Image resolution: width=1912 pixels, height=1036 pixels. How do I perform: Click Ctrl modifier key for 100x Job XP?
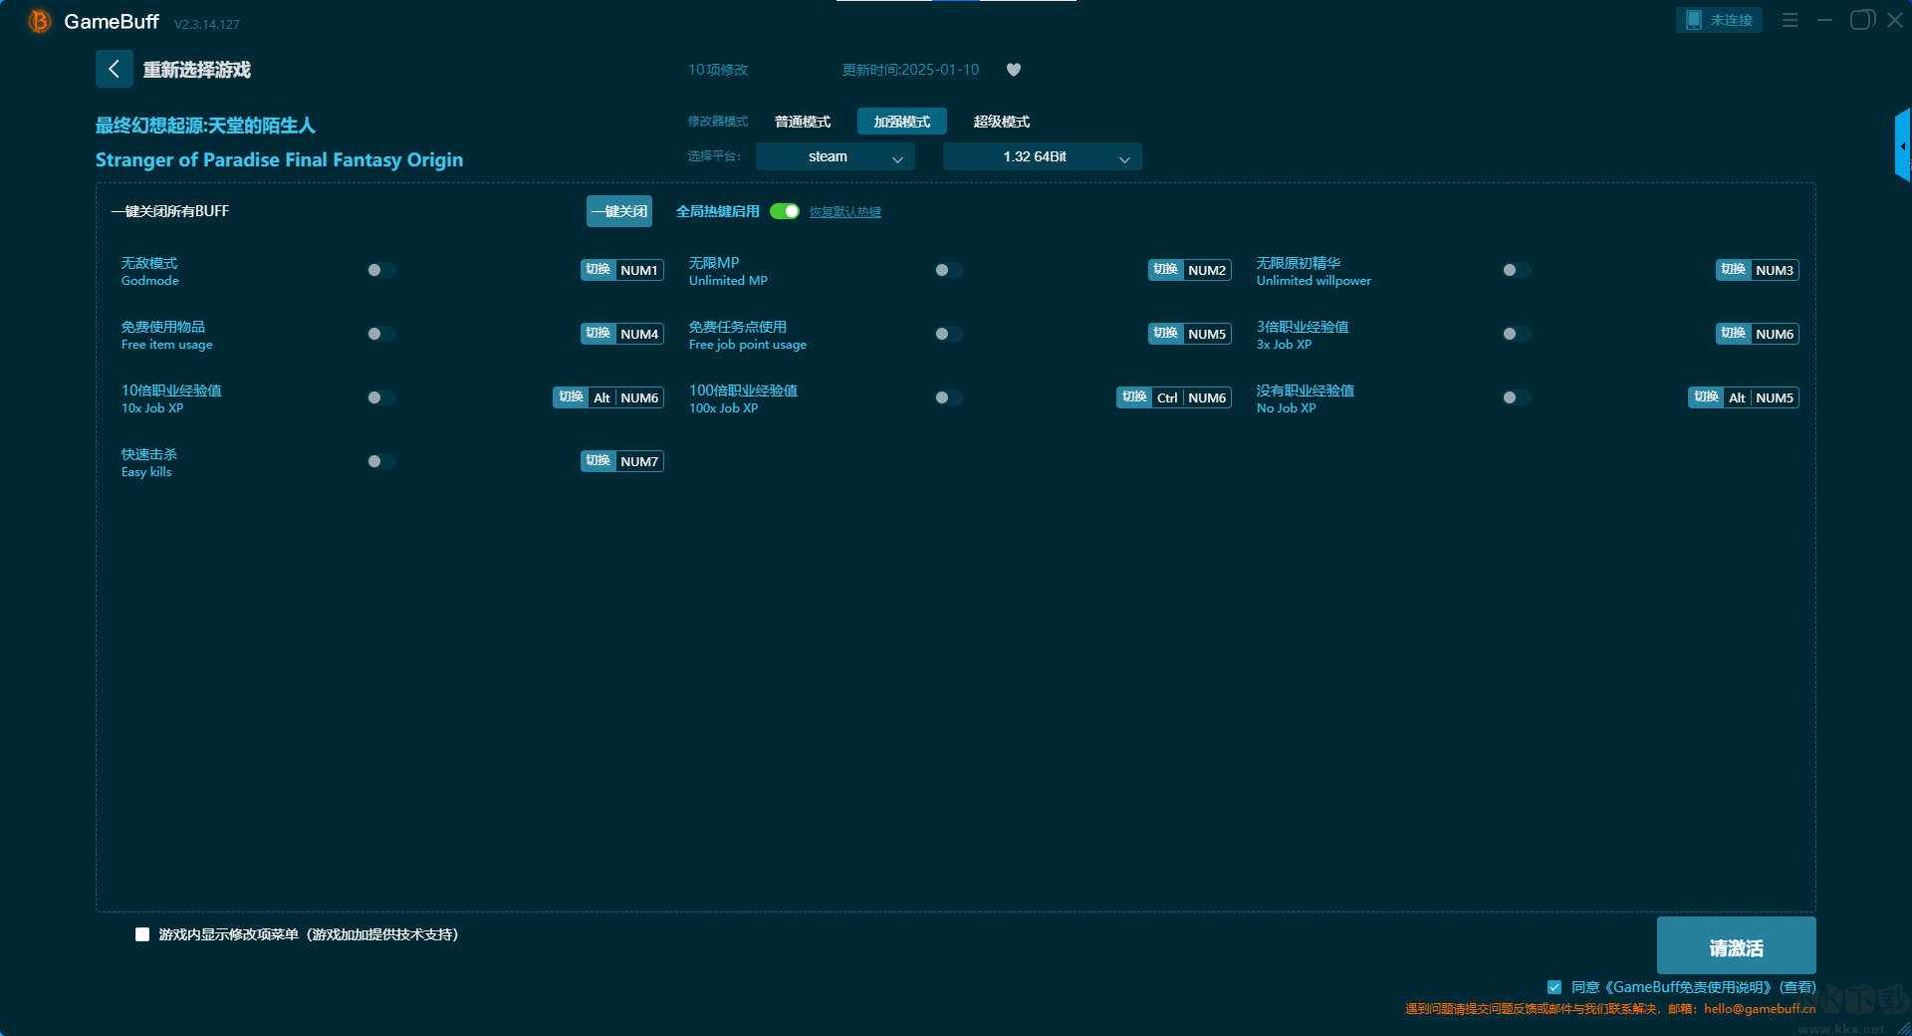point(1167,397)
